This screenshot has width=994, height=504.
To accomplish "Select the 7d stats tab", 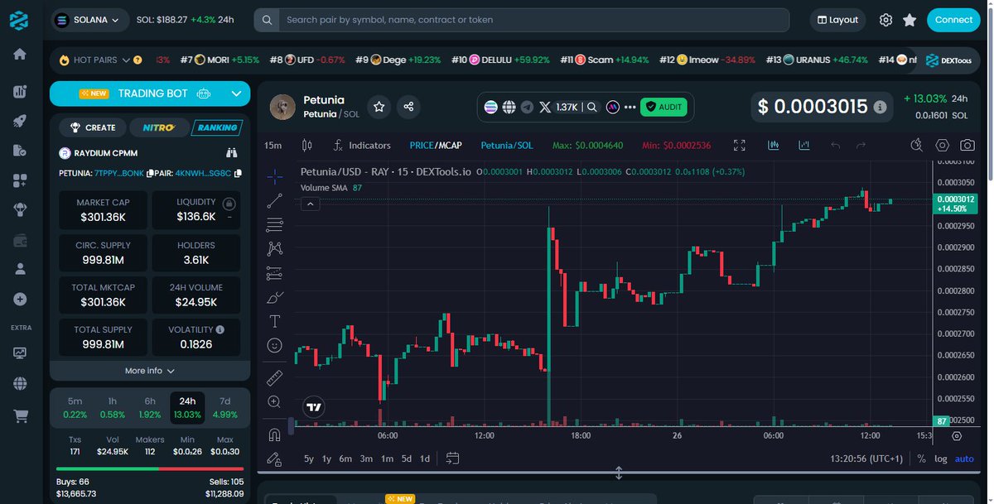I will (x=225, y=407).
